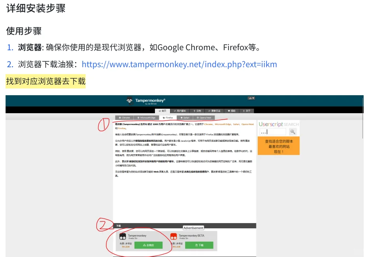
Task: Click the orange Tampermonkey BETA icon
Action: [x=174, y=236]
